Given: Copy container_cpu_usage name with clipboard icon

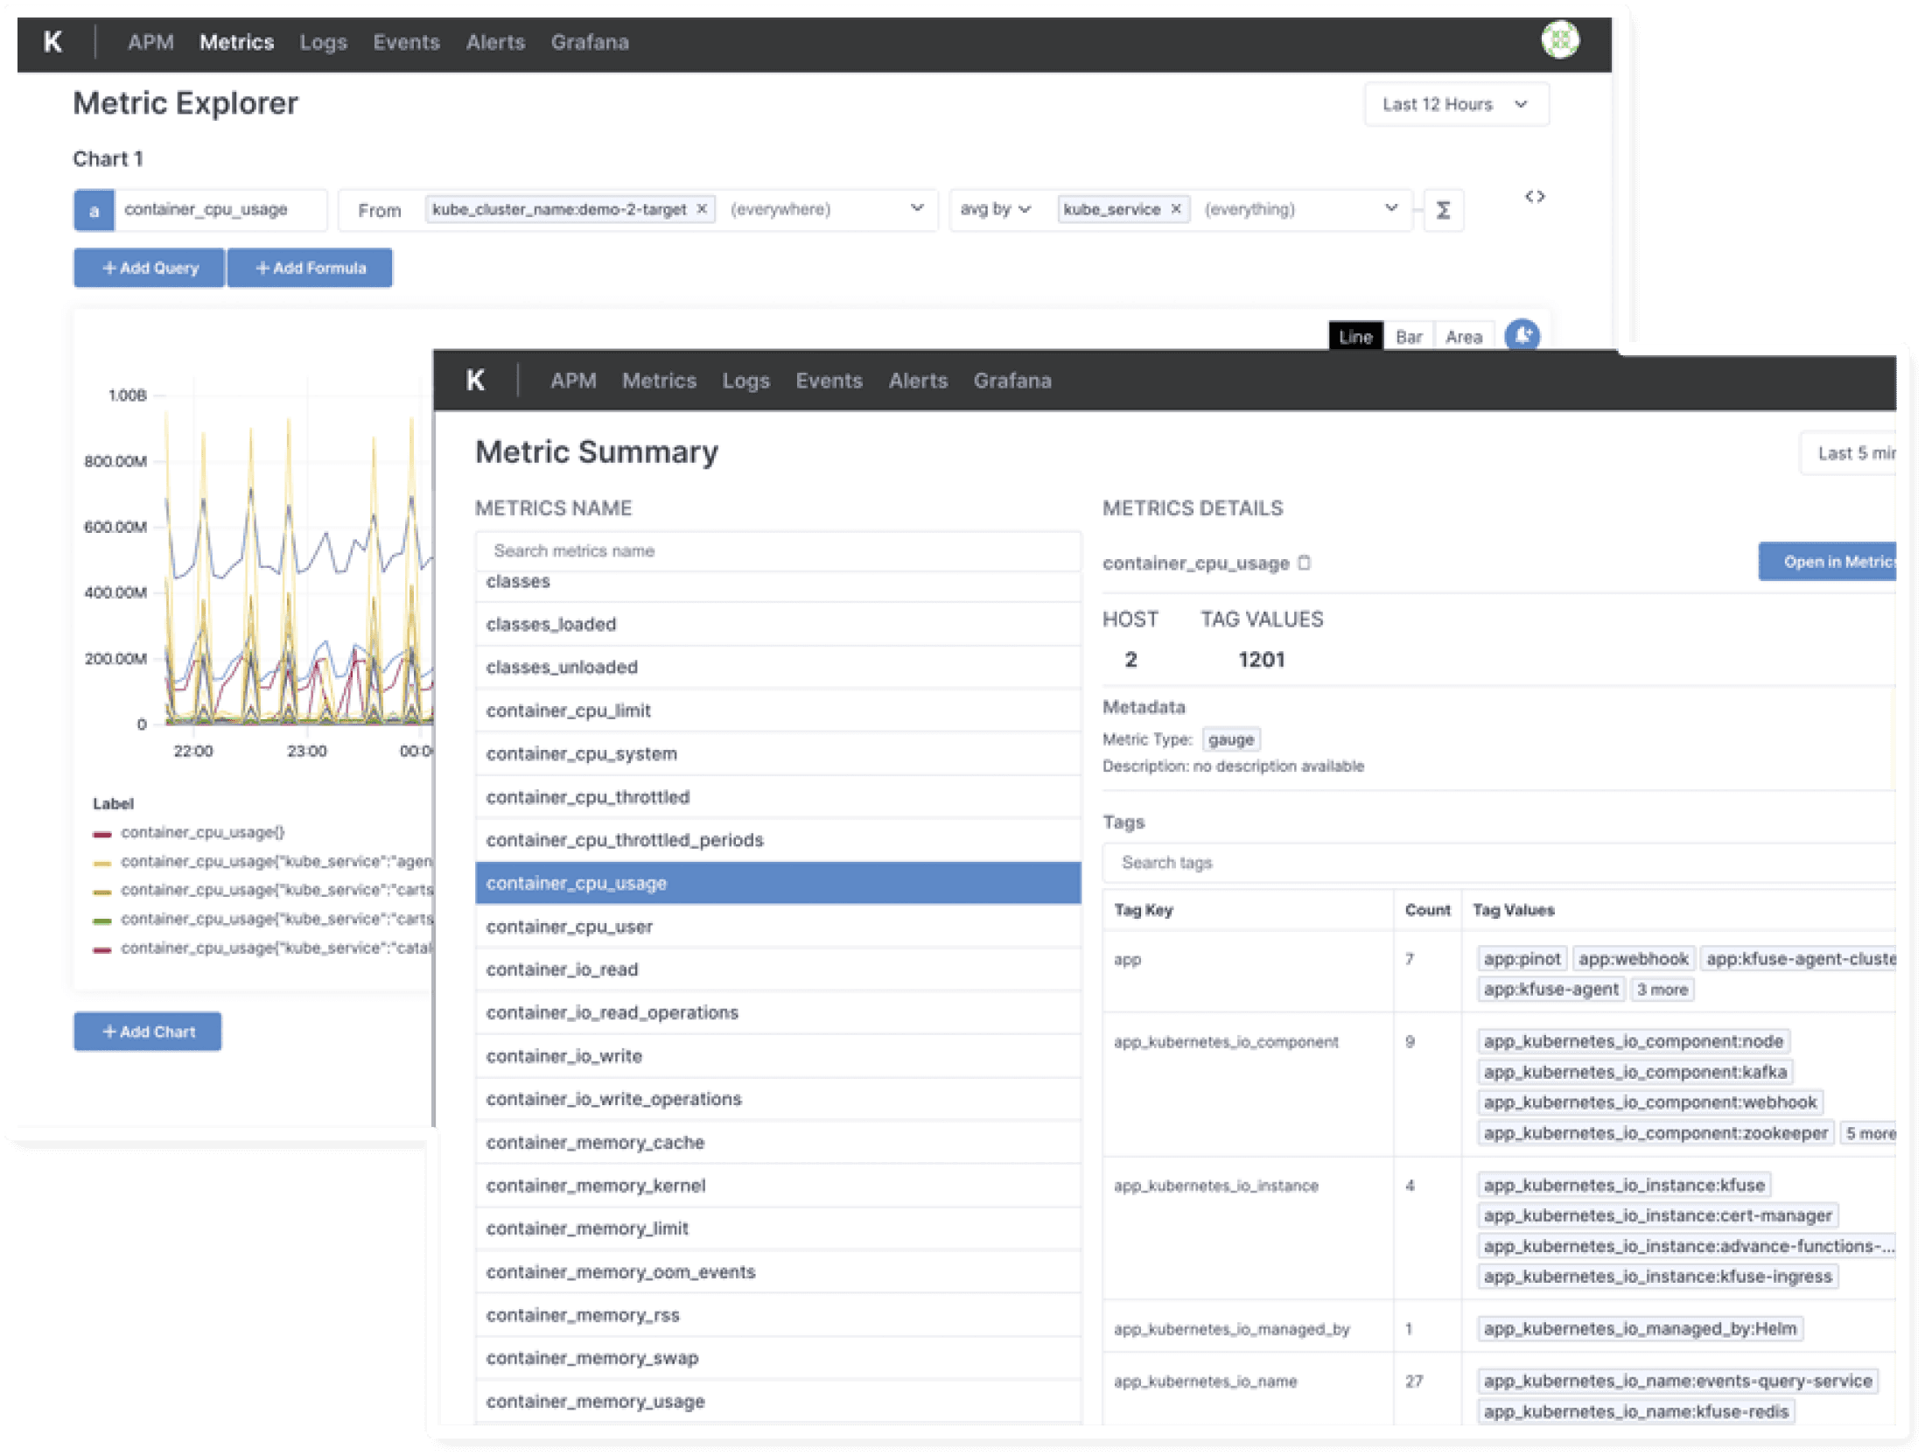Looking at the screenshot, I should click(x=1304, y=563).
